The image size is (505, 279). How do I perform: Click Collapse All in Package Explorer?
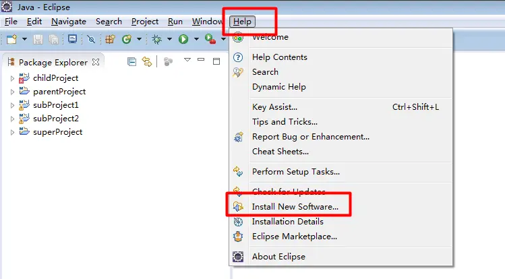tap(131, 61)
